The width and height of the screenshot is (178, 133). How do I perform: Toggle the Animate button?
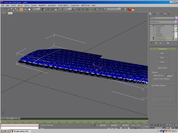click(x=147, y=126)
